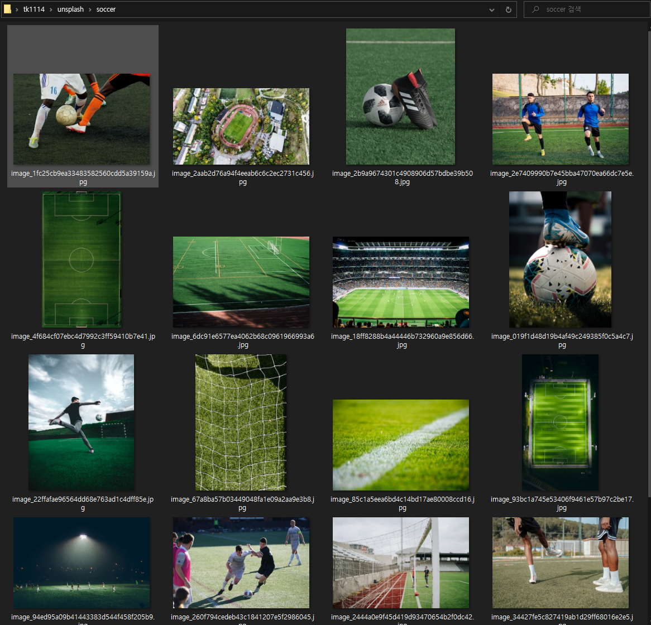The width and height of the screenshot is (651, 625).
Task: Click filename image_93bc1a745e53406f9461e57b97c2be17.jpg
Action: (562, 503)
